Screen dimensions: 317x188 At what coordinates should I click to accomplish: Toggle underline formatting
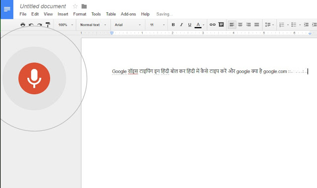(x=190, y=25)
